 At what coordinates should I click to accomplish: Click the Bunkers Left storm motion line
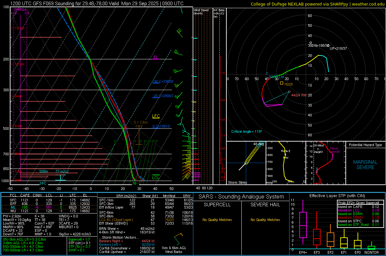(127, 245)
